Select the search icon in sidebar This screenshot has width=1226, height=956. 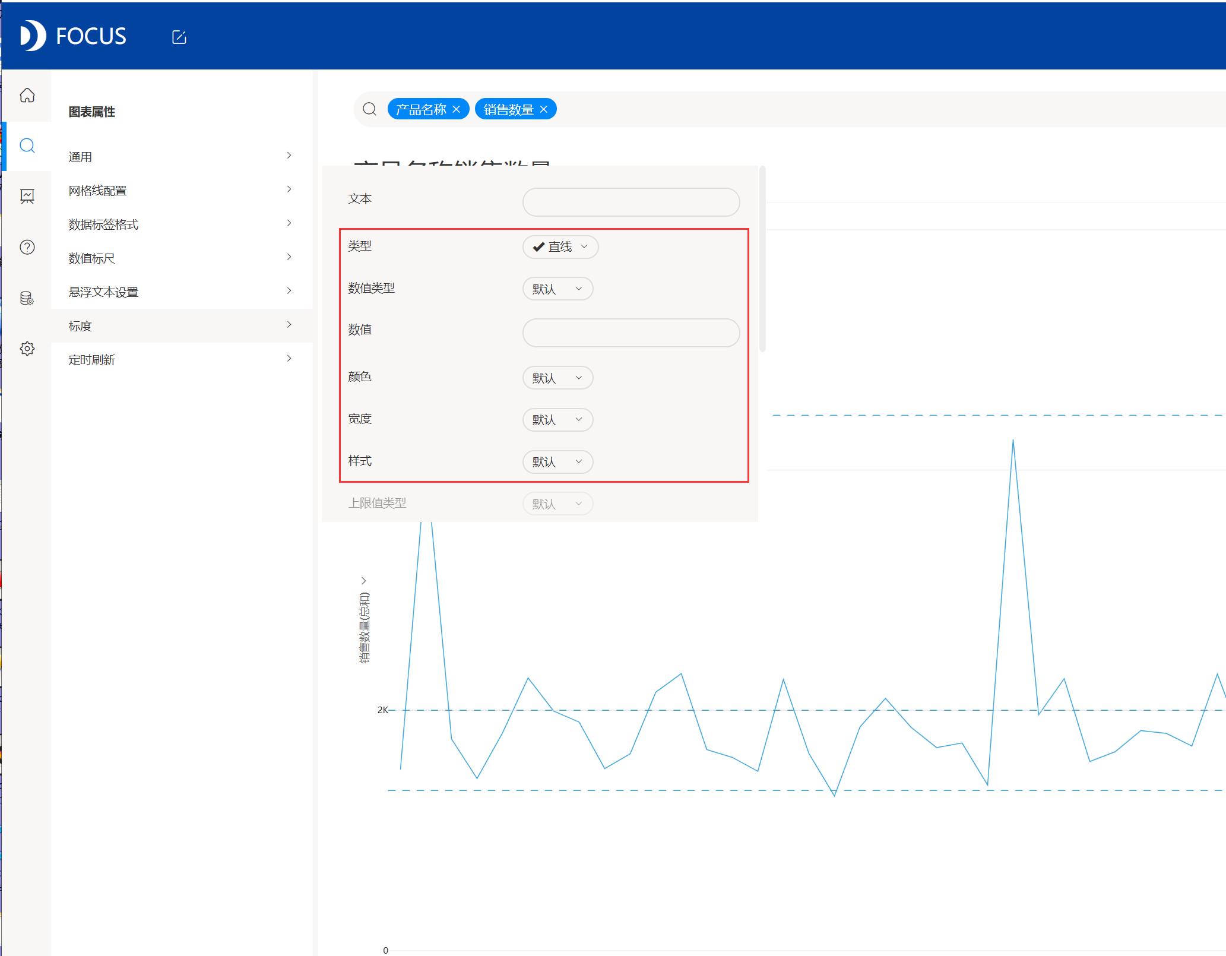tap(27, 145)
